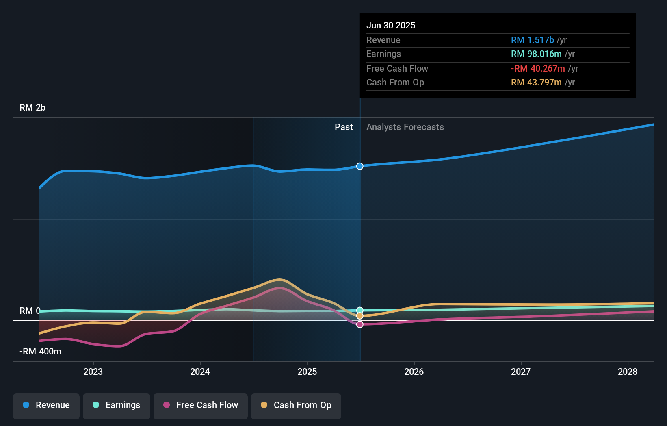Toggle the Revenue series visibility
This screenshot has height=426, width=667.
point(46,406)
